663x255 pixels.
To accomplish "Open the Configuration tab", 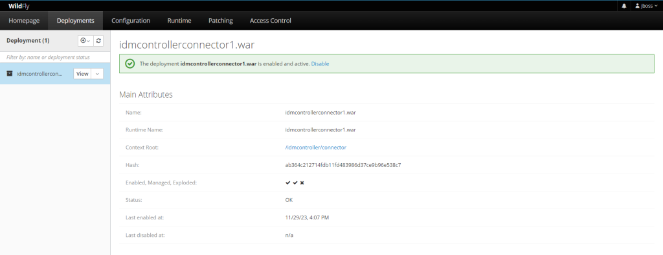I will click(x=131, y=20).
